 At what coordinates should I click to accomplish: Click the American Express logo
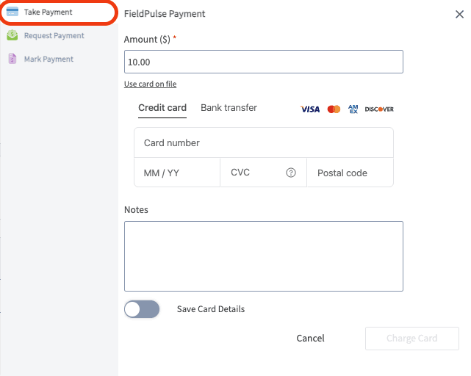[x=353, y=109]
